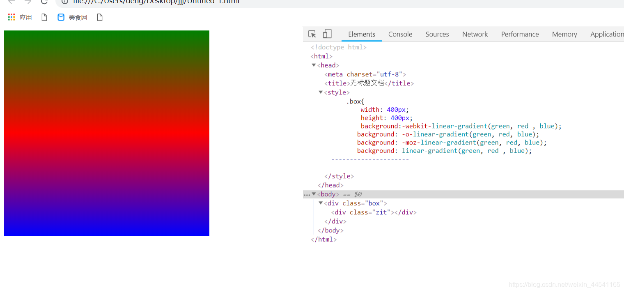Collapse the head element node
624x292 pixels.
[x=314, y=65]
